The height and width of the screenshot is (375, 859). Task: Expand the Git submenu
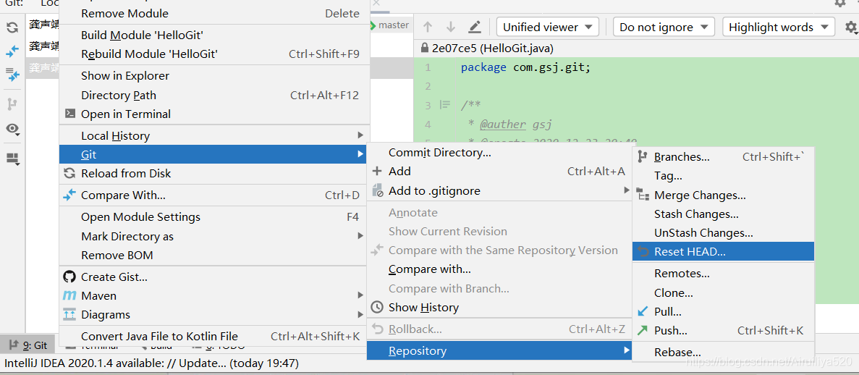[214, 155]
